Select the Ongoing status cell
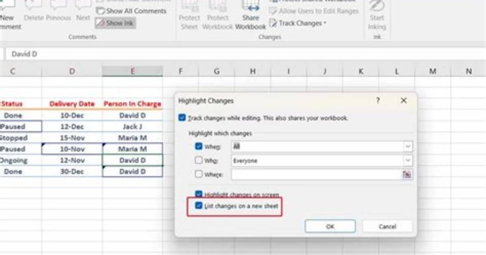 [x=20, y=160]
